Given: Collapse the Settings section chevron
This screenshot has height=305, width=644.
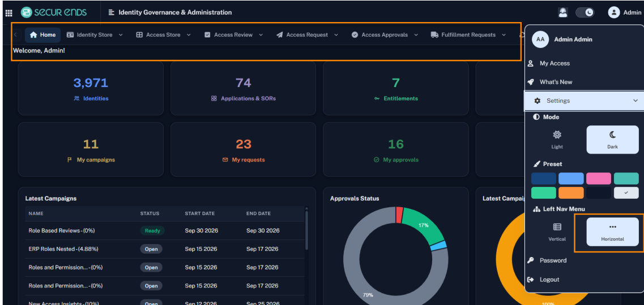Looking at the screenshot, I should pos(636,101).
